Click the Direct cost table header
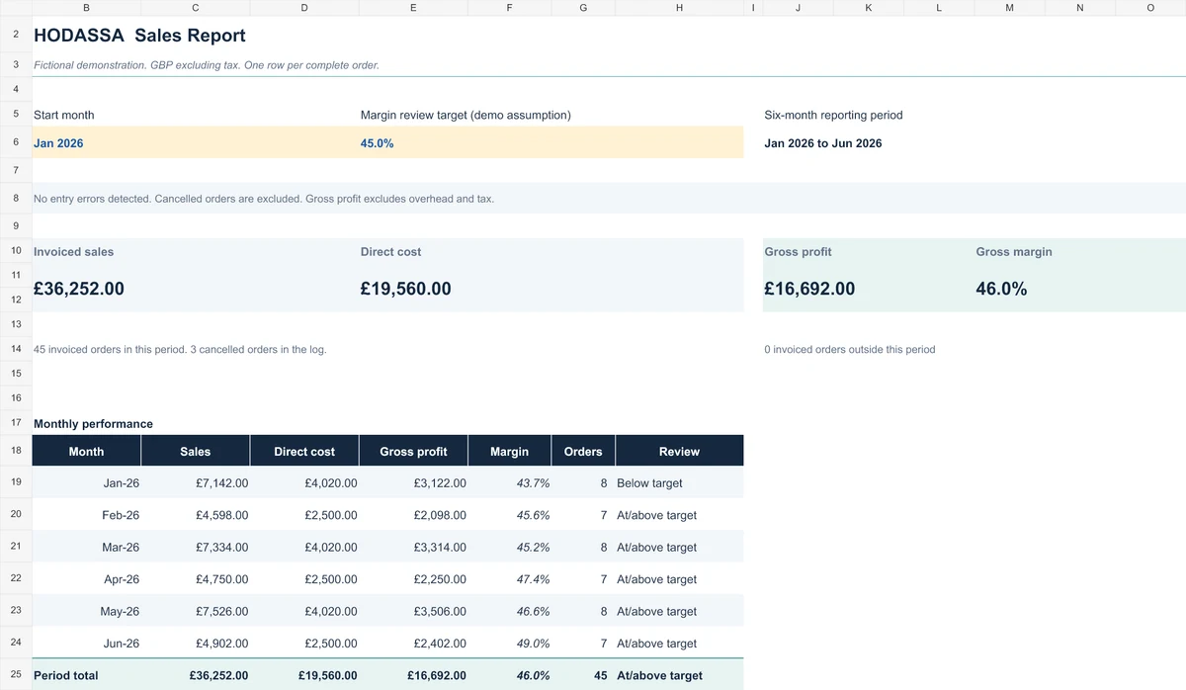This screenshot has width=1186, height=690. [304, 451]
